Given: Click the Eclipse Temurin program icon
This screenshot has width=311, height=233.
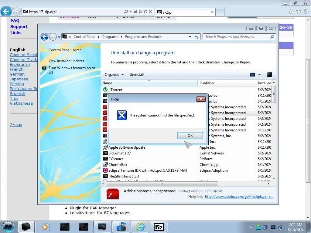Looking at the screenshot, I should pos(105,171).
